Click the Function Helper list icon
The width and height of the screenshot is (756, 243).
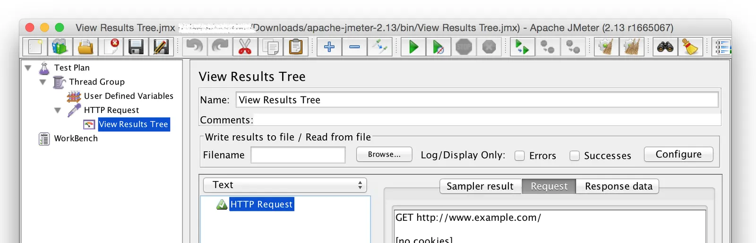[x=722, y=47]
